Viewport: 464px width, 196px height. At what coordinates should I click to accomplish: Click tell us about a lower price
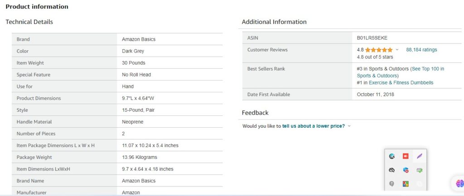point(314,126)
